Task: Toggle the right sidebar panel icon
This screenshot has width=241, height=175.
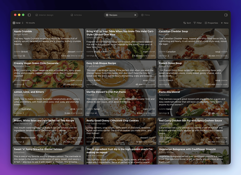Action: click(x=226, y=15)
